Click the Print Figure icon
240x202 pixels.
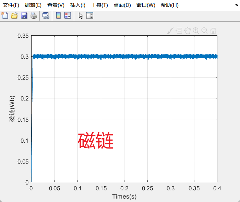34,16
